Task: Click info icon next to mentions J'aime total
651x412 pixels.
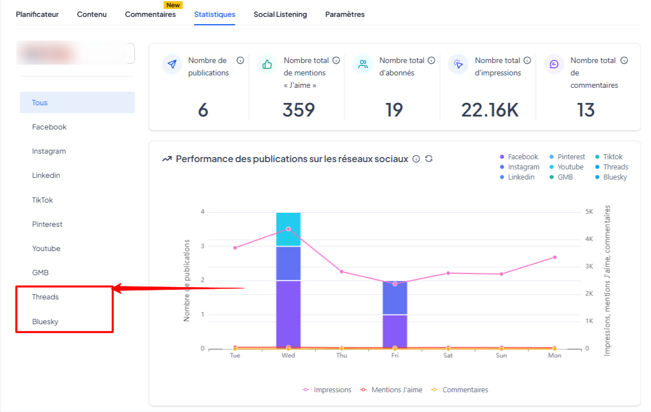Action: click(x=336, y=61)
